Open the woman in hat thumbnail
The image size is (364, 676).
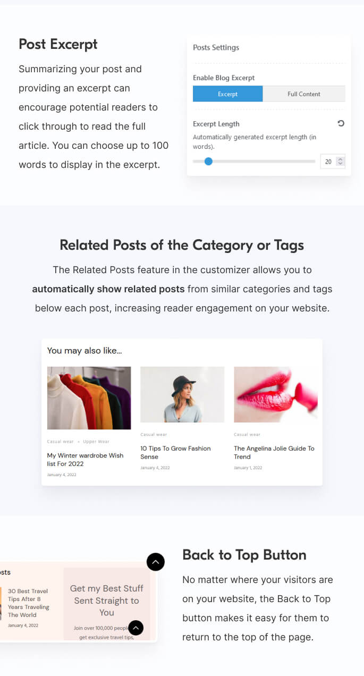182,394
